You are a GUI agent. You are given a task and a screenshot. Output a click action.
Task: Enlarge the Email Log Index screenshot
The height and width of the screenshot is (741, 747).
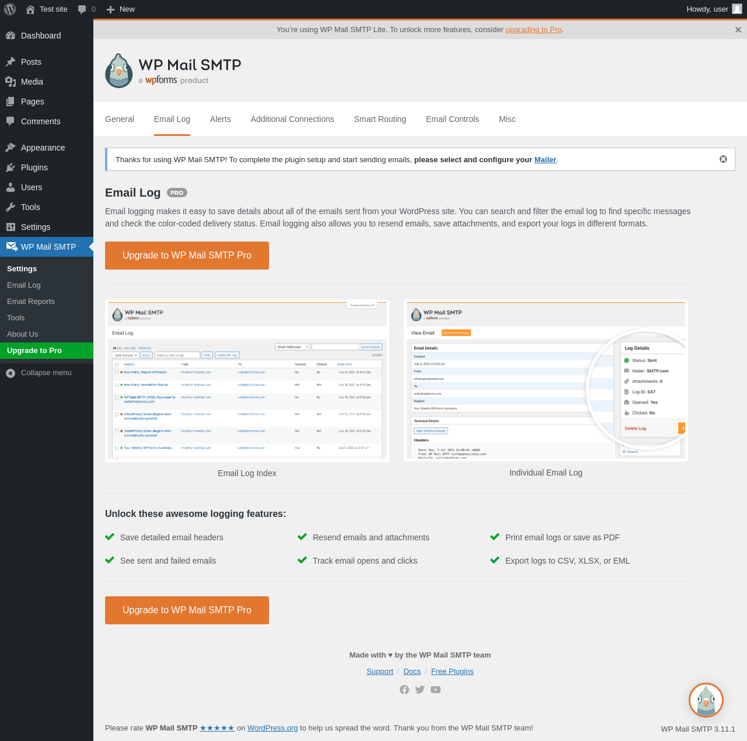247,380
